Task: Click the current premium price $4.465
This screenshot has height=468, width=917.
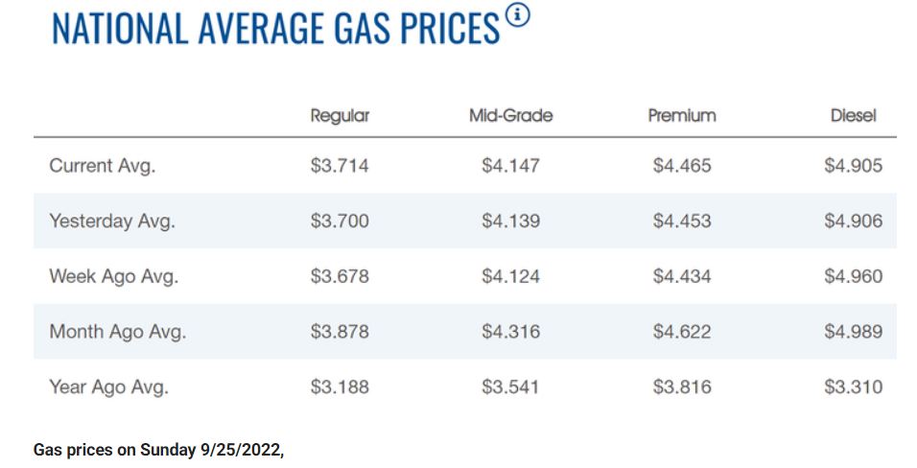Action: click(682, 166)
